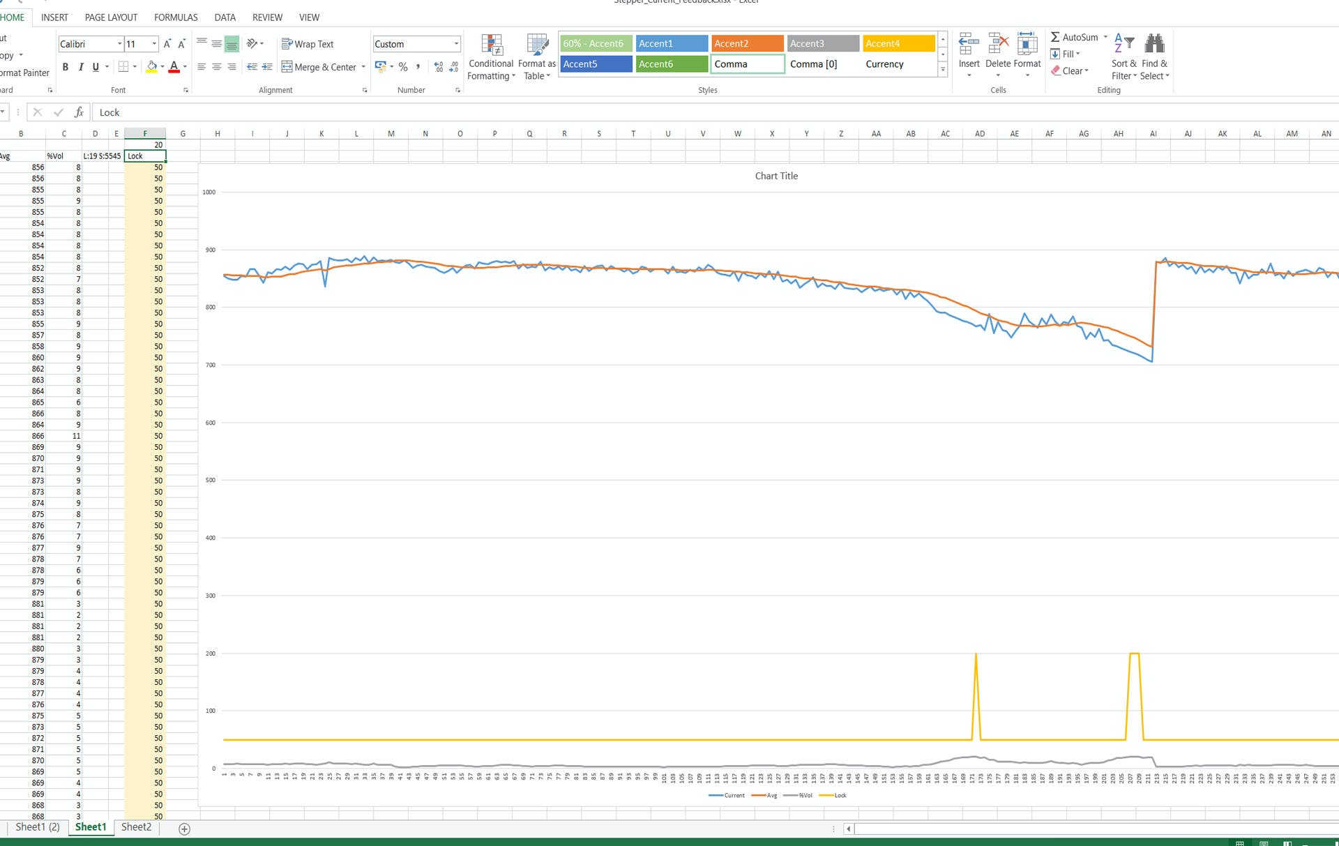Open the Clear eraser menu

pyautogui.click(x=1070, y=70)
